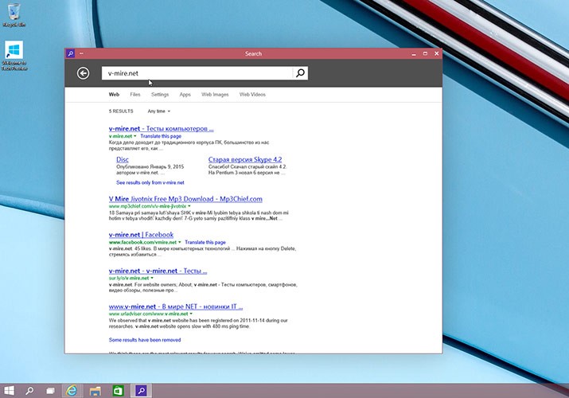Viewport: 569px width, 398px height.
Task: Expand arrow next to sur.ly URL
Action: tap(152, 278)
